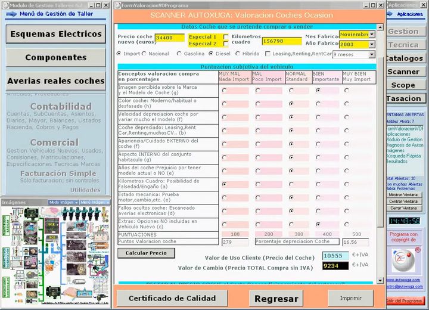The height and width of the screenshot is (310, 429).
Task: Click the form scrollbar down arrow
Action: [x=380, y=280]
